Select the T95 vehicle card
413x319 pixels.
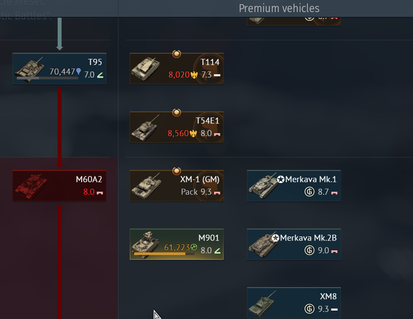pyautogui.click(x=59, y=69)
